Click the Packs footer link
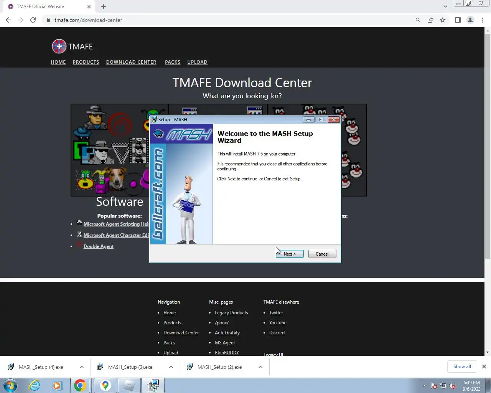This screenshot has width=491, height=393. pos(169,343)
